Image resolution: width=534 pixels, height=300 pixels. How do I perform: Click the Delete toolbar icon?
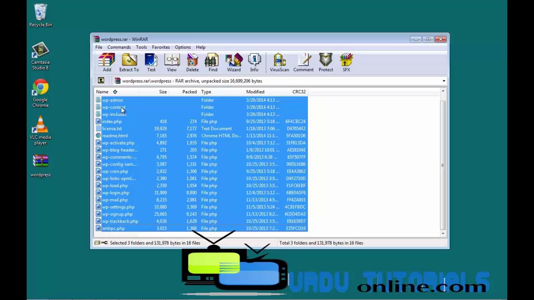192,62
